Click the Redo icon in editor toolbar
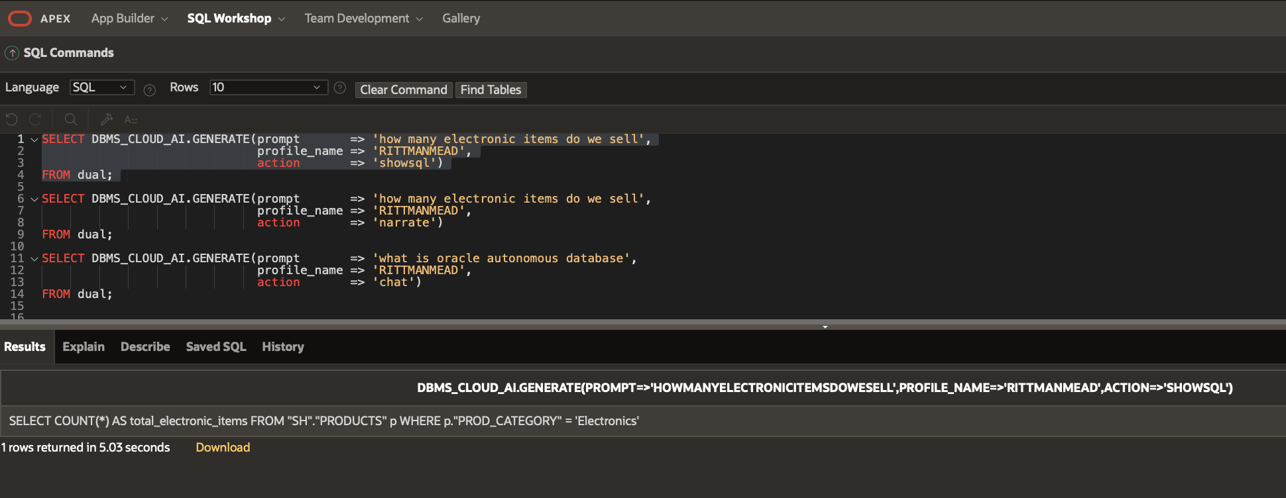 tap(36, 119)
